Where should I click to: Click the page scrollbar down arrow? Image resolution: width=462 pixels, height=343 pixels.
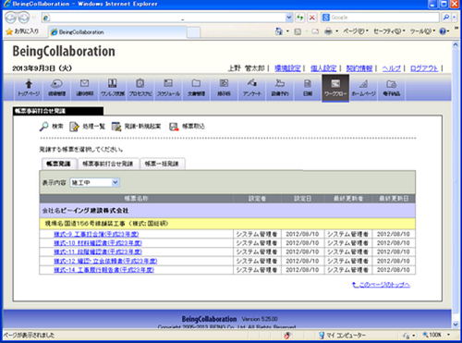tap(456, 325)
